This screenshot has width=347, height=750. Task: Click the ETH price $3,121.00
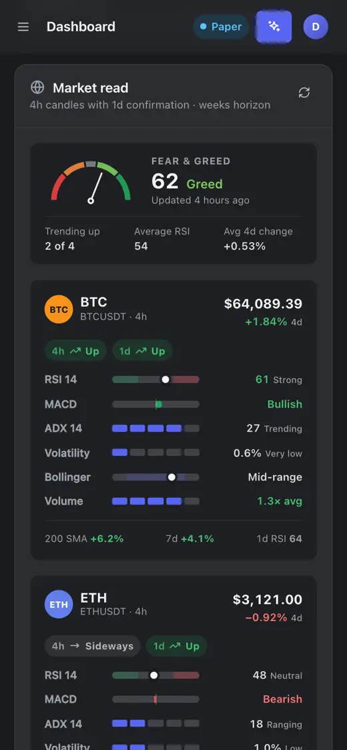click(268, 599)
